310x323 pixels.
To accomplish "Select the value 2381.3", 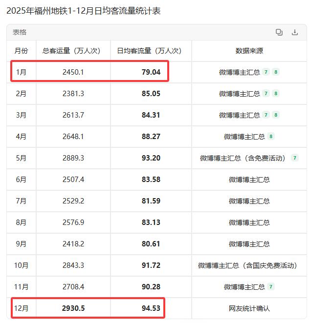I will (73, 94).
